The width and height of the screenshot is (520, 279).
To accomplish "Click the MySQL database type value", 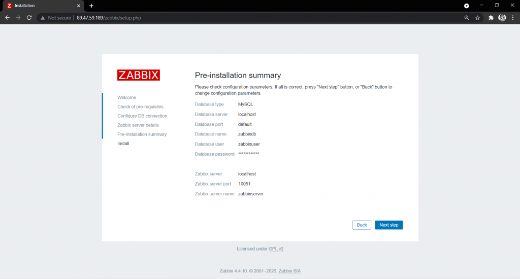I will 245,104.
